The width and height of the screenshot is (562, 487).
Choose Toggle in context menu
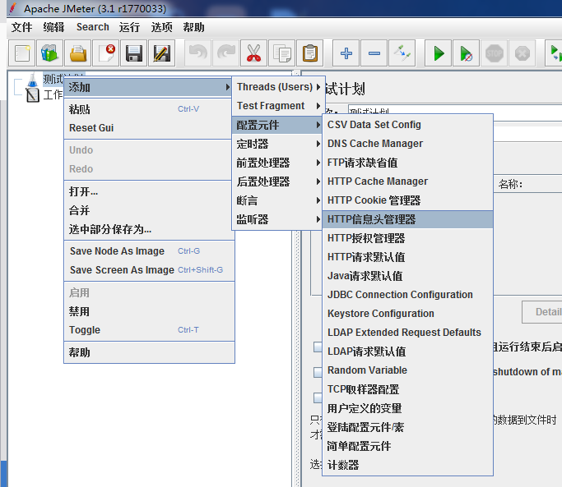[149, 330]
